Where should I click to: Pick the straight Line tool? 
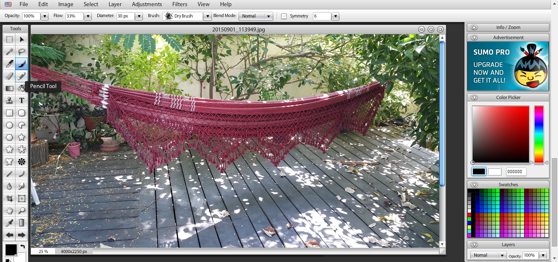pyautogui.click(x=9, y=174)
